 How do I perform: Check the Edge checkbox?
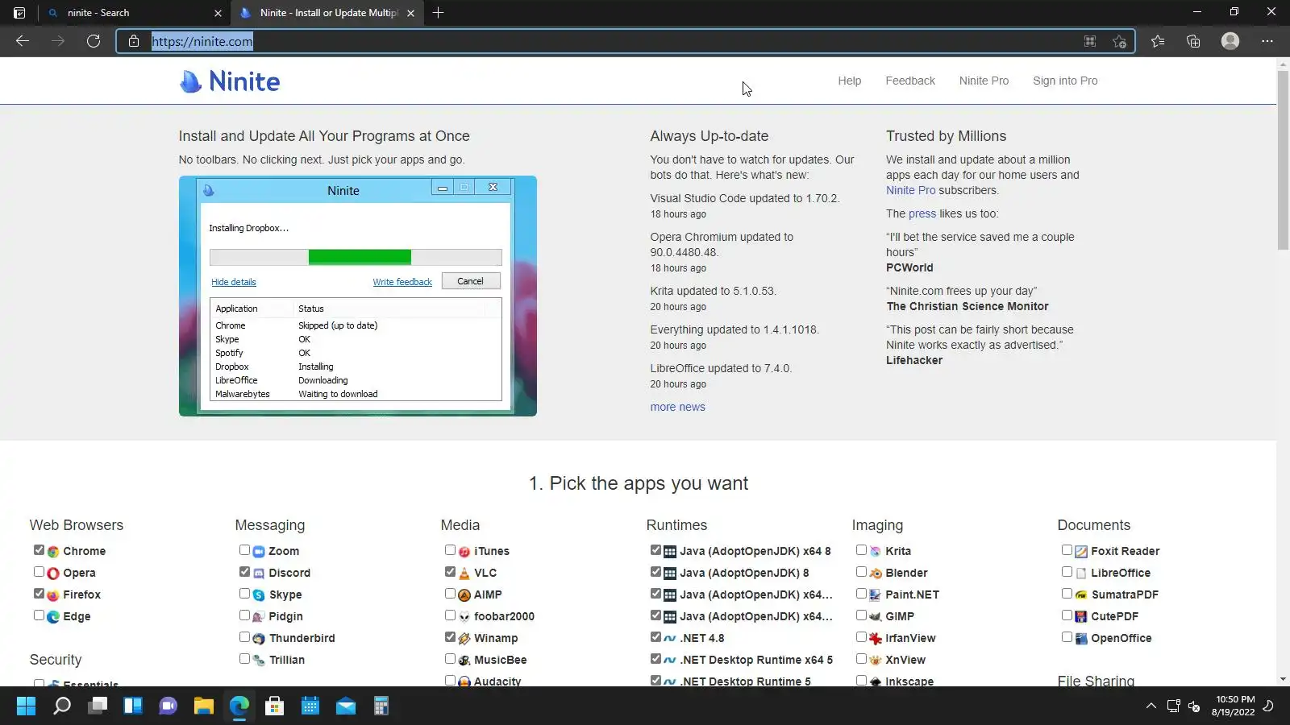click(39, 615)
